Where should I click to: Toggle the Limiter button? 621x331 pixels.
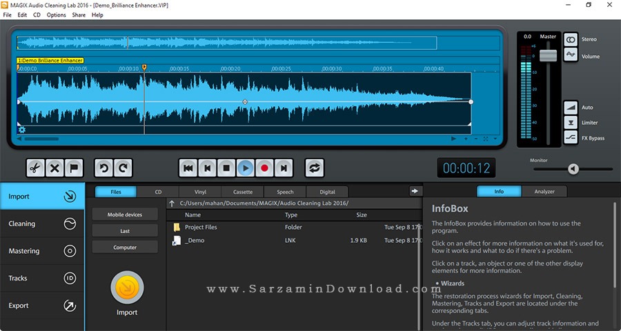coord(571,123)
